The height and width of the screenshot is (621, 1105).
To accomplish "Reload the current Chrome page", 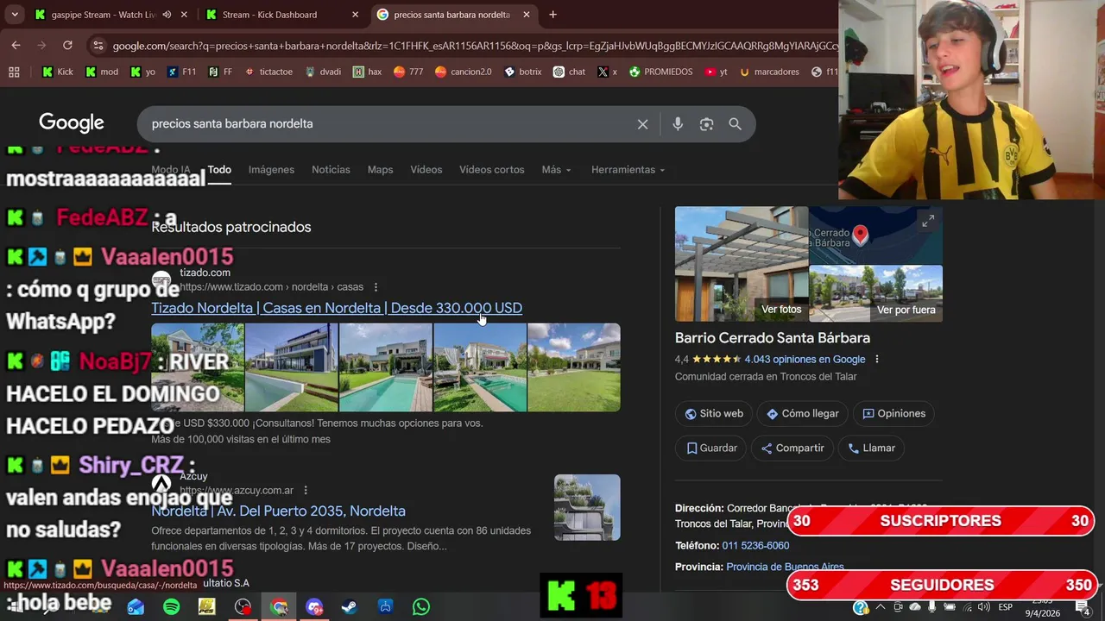I will click(x=67, y=46).
